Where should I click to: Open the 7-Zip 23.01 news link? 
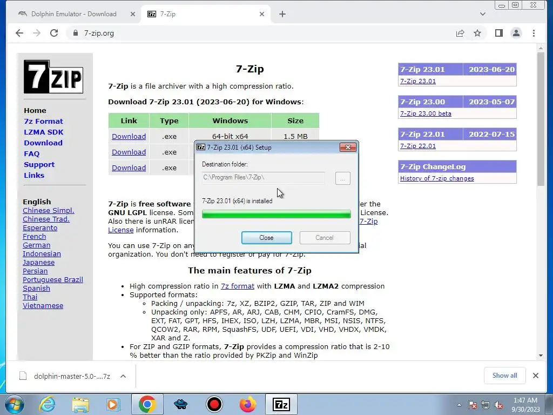click(418, 81)
